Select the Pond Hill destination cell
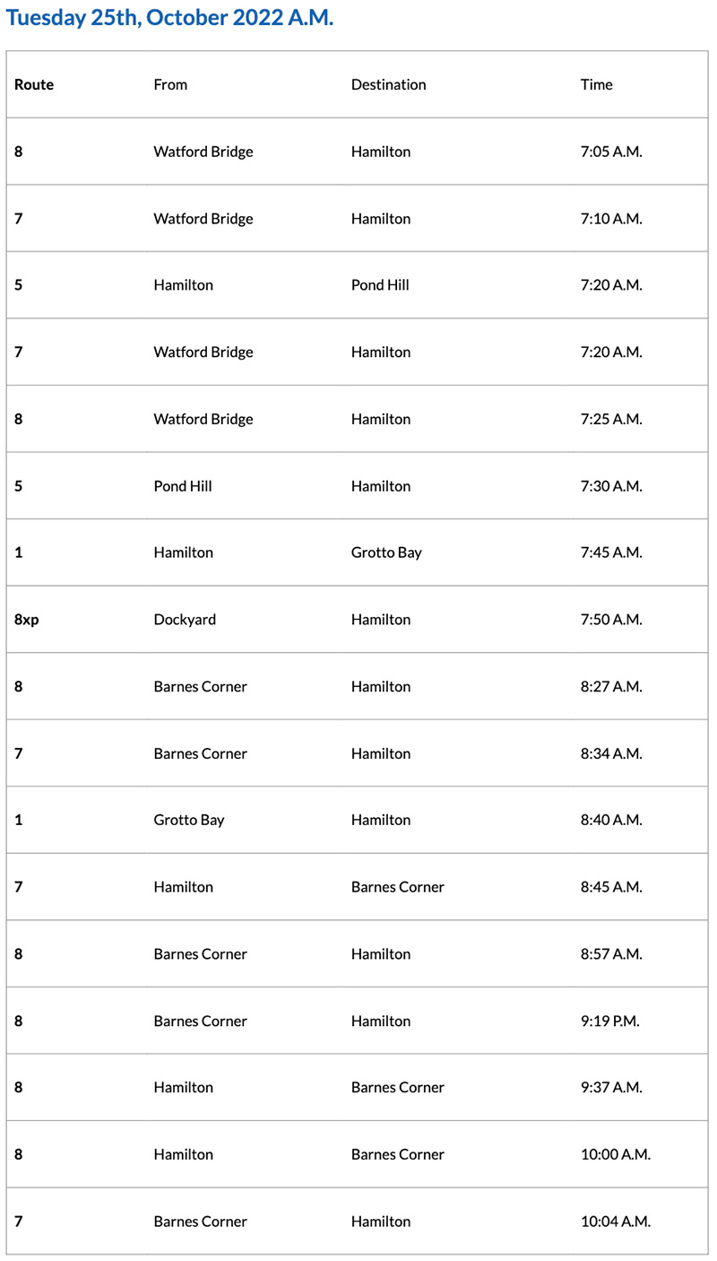717x1261 pixels. 380,285
